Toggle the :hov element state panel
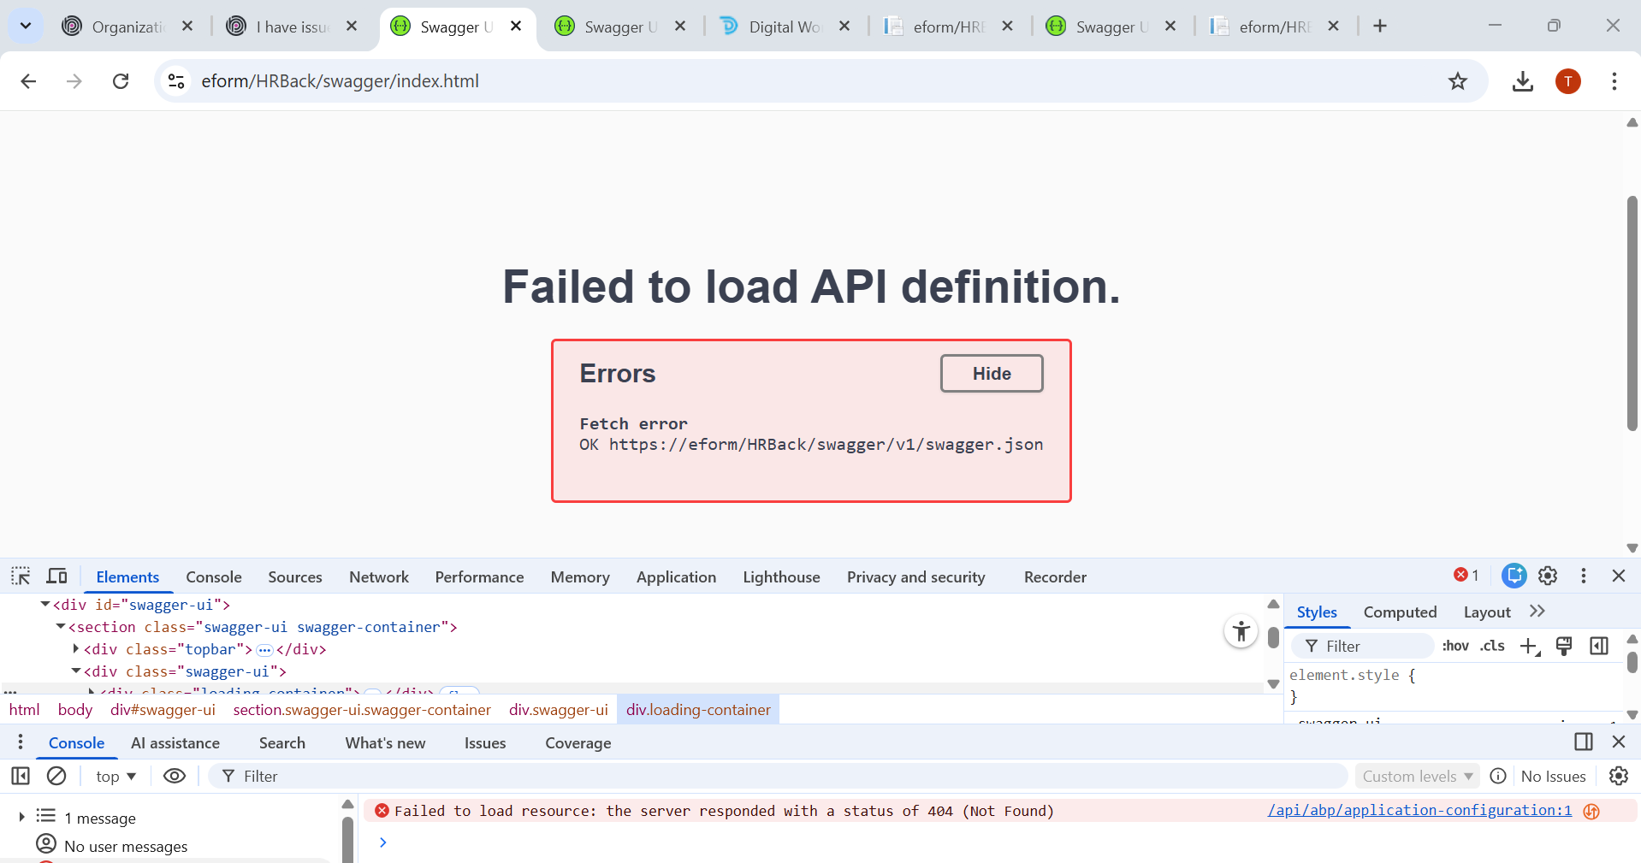 pos(1454,646)
